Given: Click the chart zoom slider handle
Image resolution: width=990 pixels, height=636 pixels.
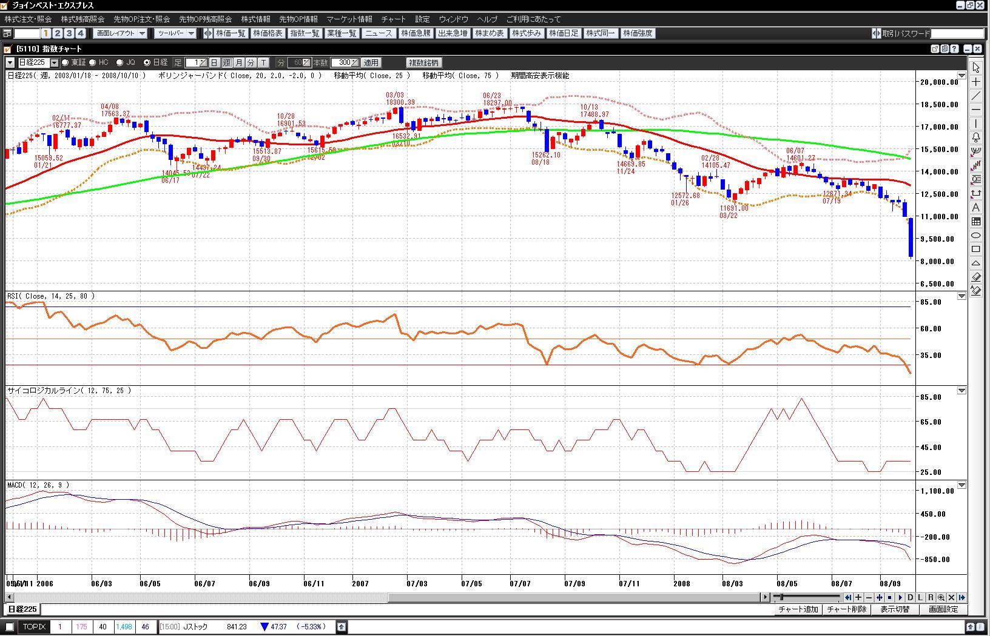Looking at the screenshot, I should click(x=782, y=597).
